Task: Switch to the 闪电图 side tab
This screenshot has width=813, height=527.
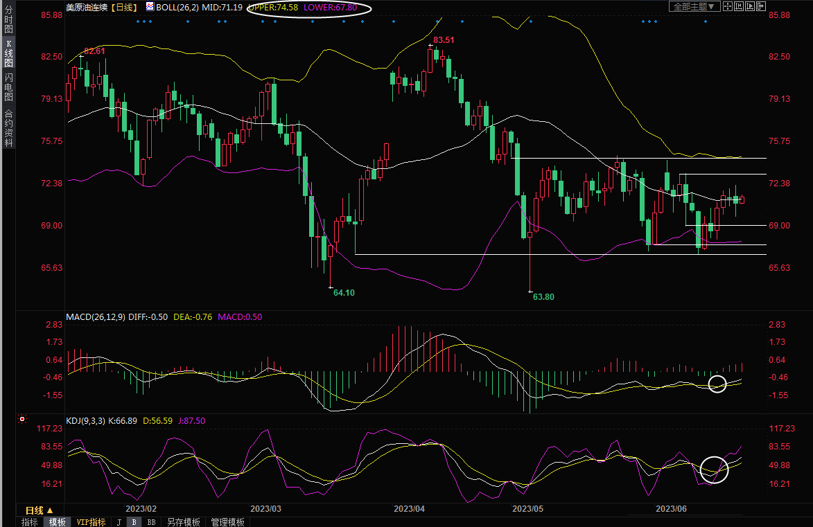Action: 8,86
